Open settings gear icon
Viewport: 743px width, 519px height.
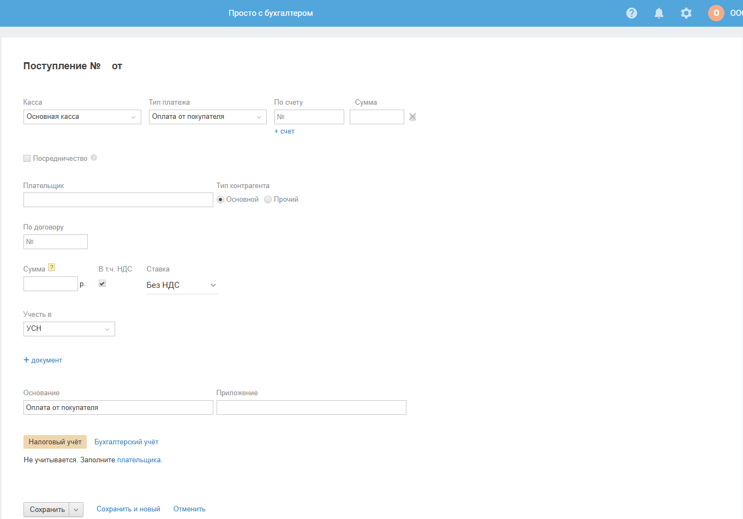686,13
